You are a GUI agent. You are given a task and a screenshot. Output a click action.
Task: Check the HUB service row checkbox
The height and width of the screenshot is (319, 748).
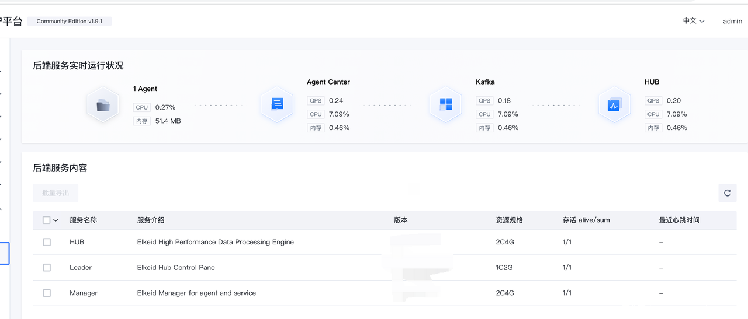coord(47,242)
